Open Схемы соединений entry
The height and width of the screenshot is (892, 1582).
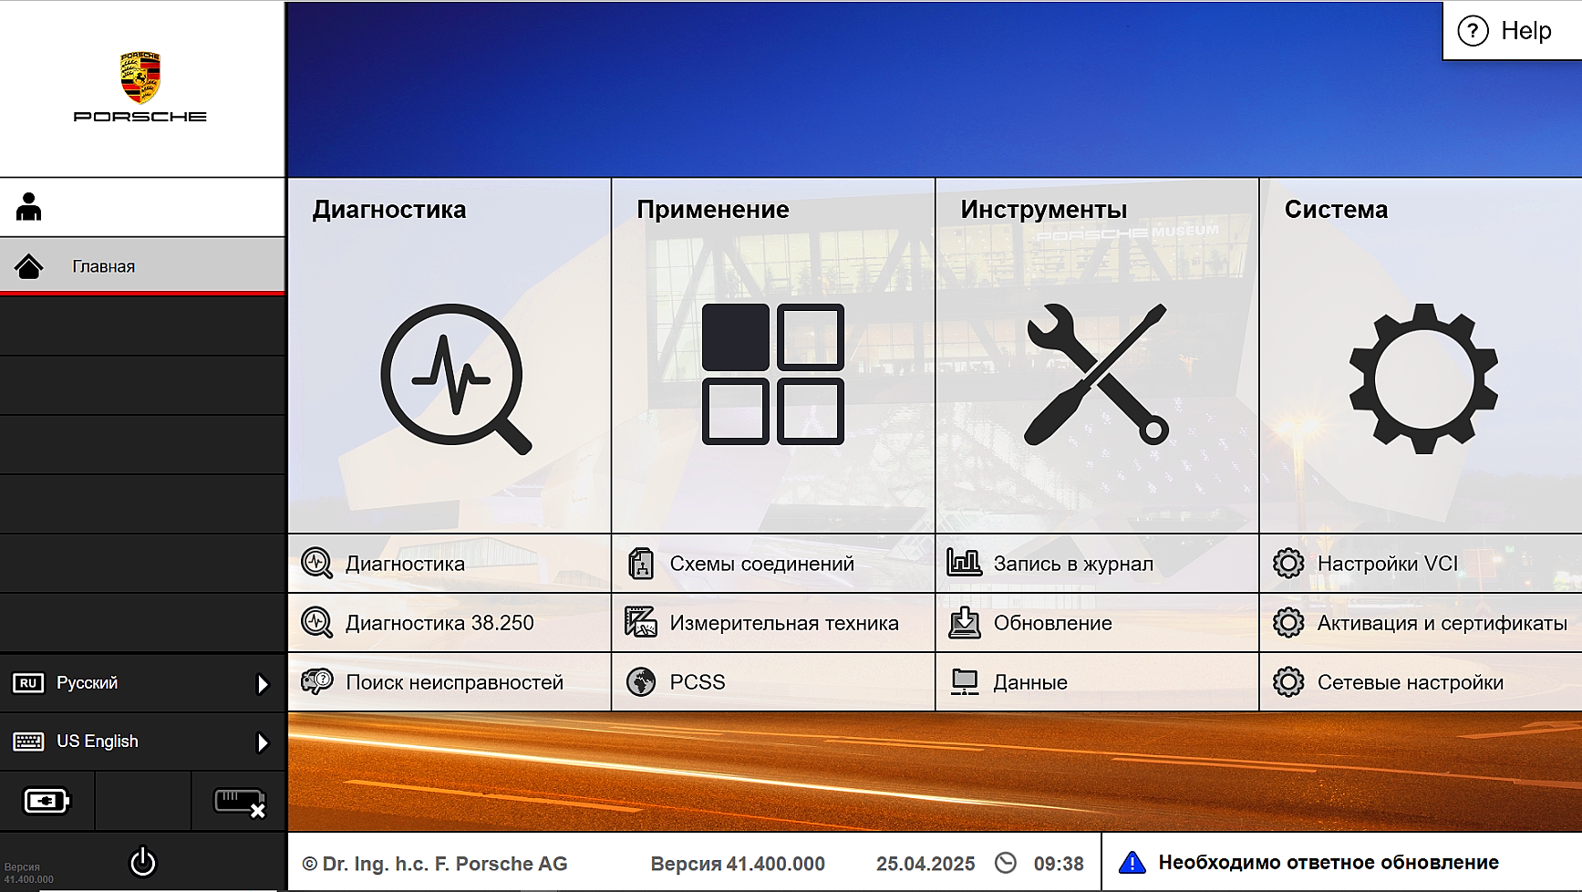[x=773, y=564]
